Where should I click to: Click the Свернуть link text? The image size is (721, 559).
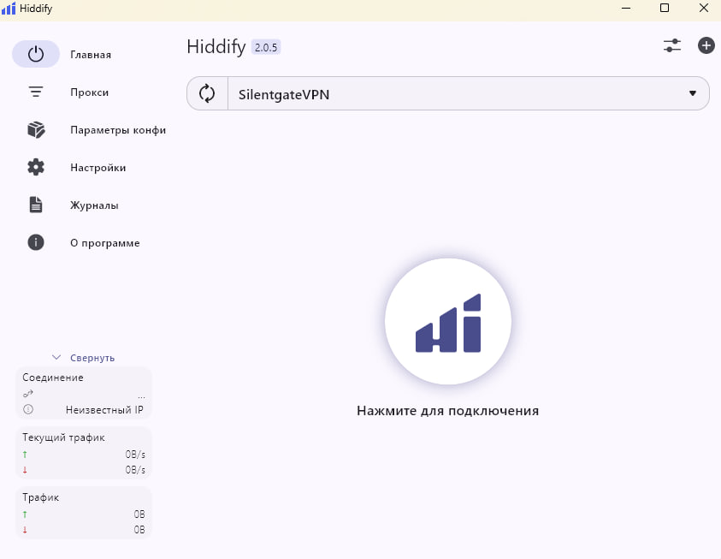pyautogui.click(x=92, y=358)
